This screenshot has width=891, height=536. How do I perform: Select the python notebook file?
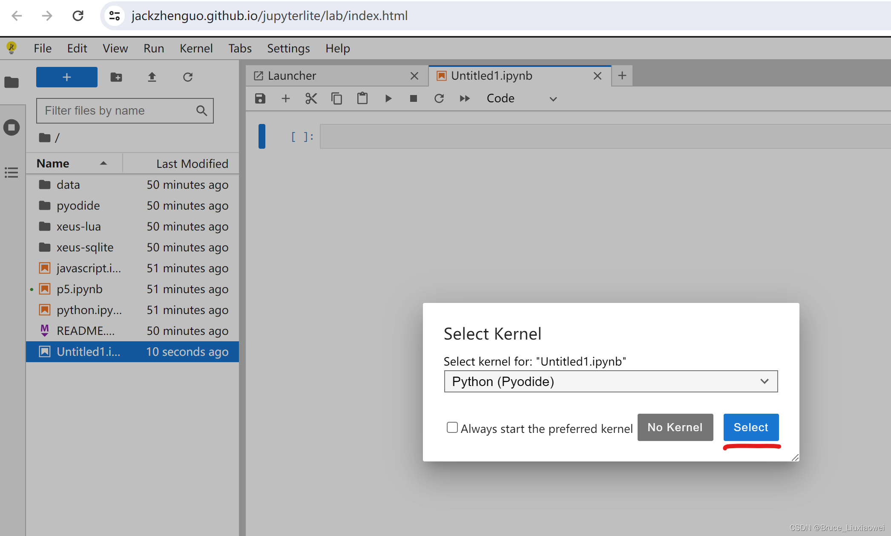click(132, 310)
